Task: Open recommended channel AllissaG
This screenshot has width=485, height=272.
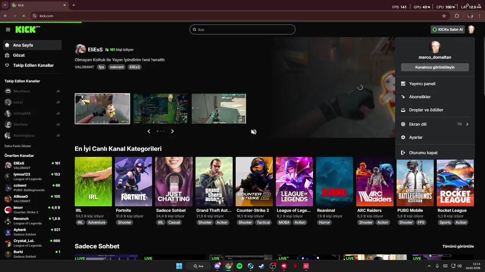Action: click(x=32, y=199)
